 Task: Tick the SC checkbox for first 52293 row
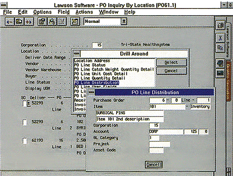tap(25, 103)
